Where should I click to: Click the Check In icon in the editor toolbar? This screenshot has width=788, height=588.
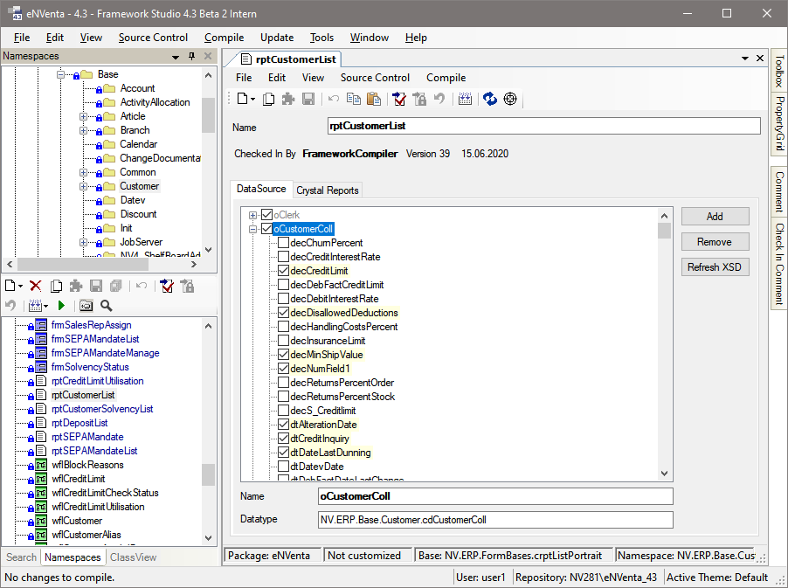[399, 99]
